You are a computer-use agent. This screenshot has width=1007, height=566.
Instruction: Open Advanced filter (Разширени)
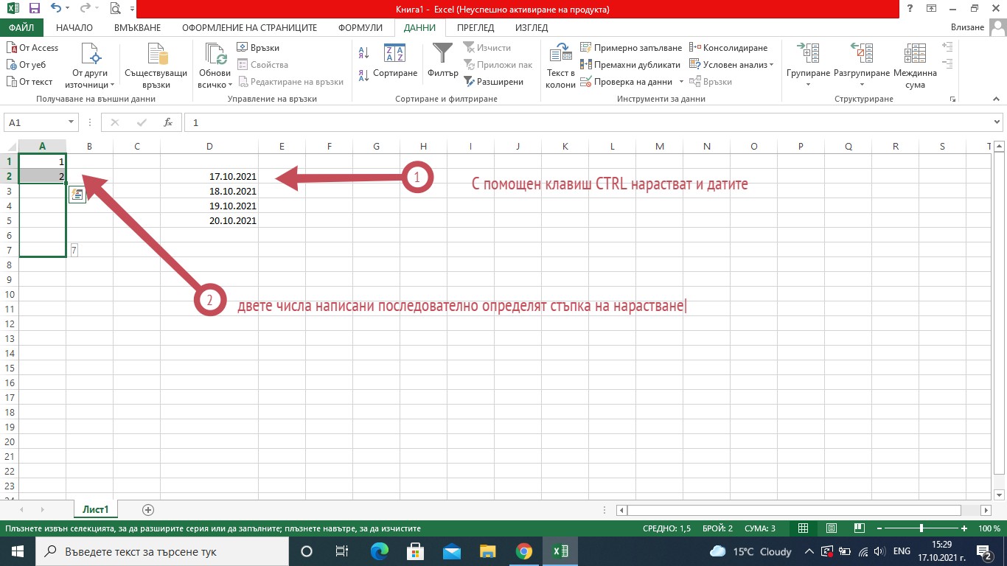coord(493,82)
